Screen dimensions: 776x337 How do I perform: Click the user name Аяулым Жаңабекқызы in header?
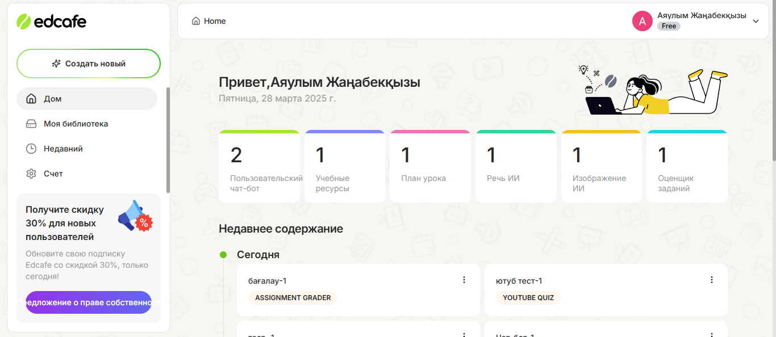coord(702,16)
